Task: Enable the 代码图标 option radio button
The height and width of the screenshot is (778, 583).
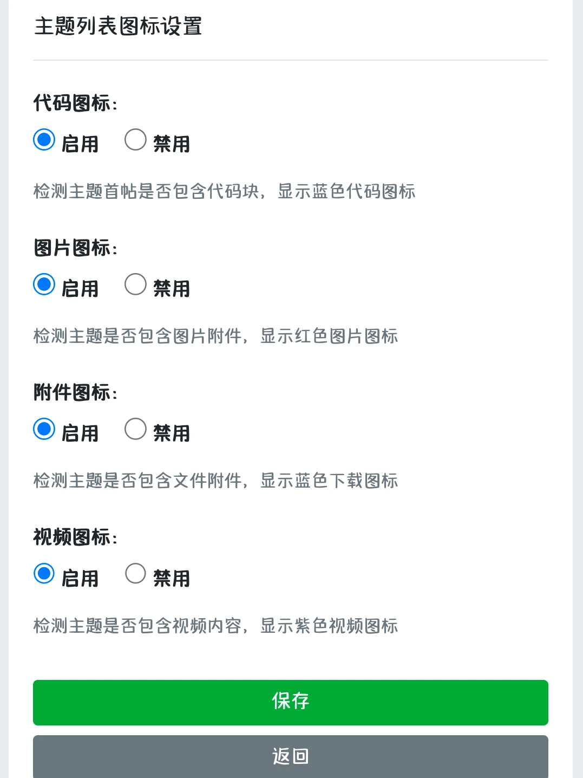Action: (x=44, y=140)
